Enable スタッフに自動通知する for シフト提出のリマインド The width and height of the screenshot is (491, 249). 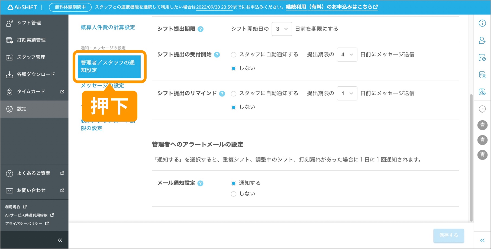[x=233, y=93]
